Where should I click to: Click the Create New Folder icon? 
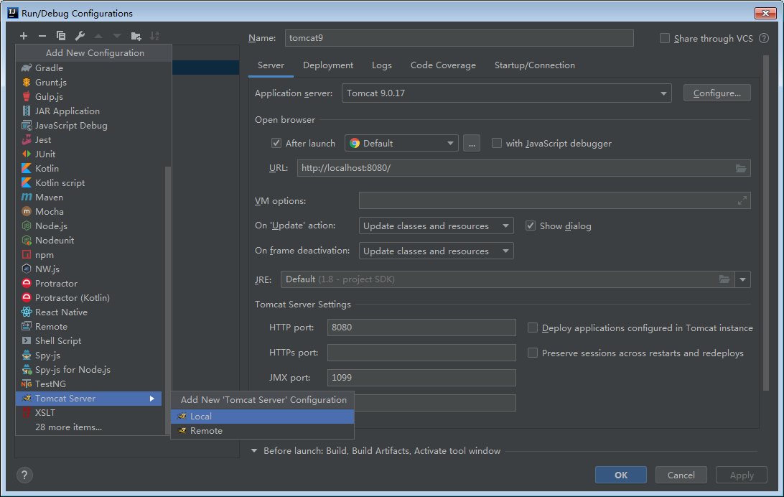click(x=136, y=36)
